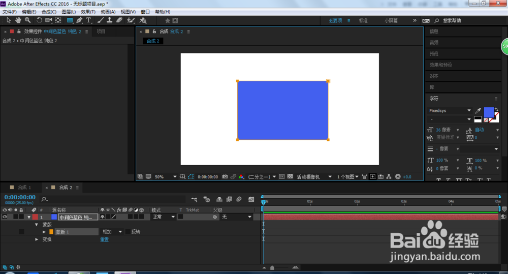Select the Pan Behind anchor point tool
This screenshot has height=274, width=508.
pos(58,20)
